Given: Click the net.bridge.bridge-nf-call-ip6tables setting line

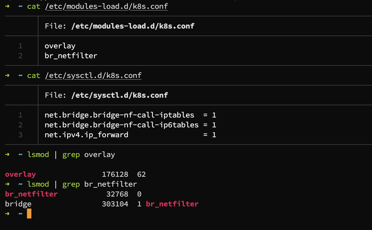Looking at the screenshot, I should point(130,125).
